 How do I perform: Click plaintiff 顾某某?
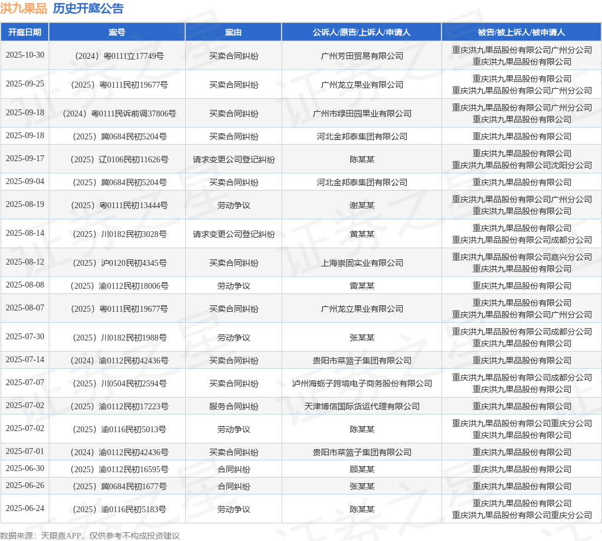coord(362,470)
